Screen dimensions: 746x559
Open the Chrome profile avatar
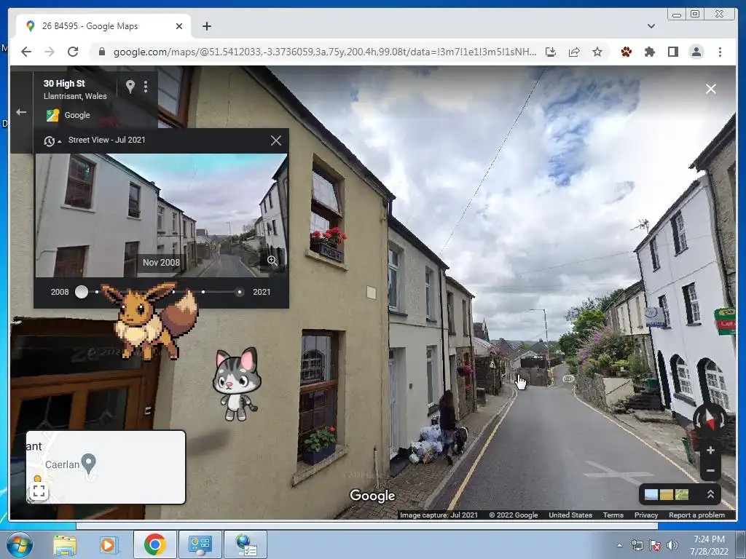pos(696,52)
